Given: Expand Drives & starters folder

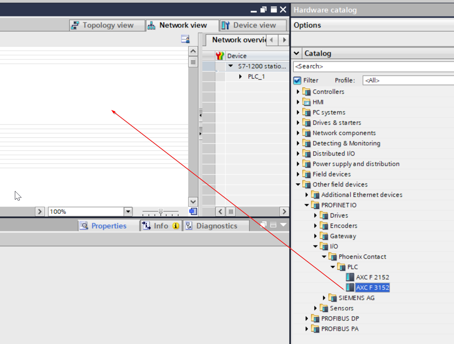Looking at the screenshot, I should tap(298, 123).
